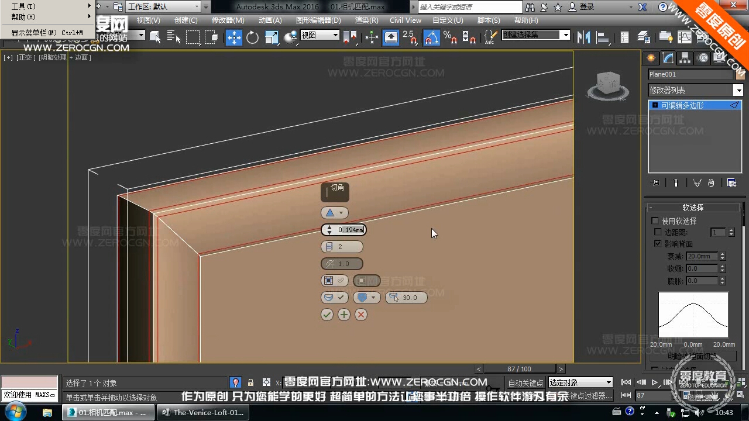Screen dimensions: 749x421
Task: Open the Modify command panel tab
Action: click(668, 58)
